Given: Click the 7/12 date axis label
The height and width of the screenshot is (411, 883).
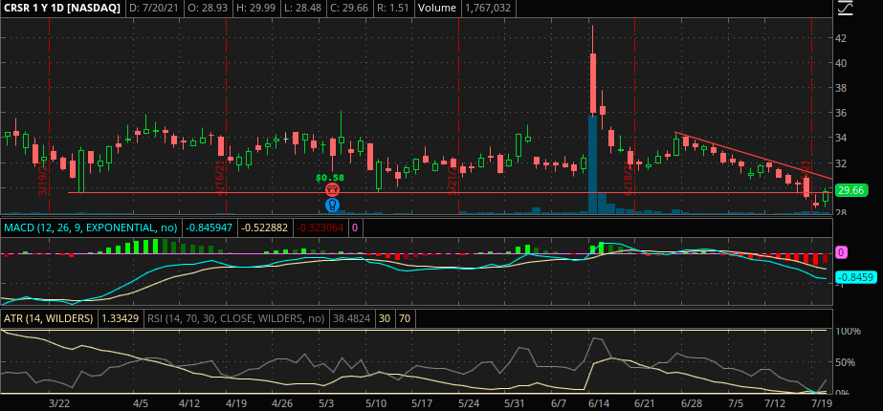Looking at the screenshot, I should pyautogui.click(x=775, y=403).
